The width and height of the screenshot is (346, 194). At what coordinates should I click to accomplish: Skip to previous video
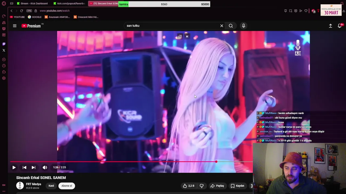pos(24,167)
